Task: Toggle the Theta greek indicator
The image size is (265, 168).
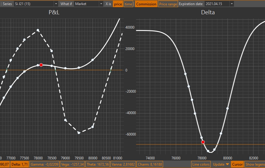Action: pyautogui.click(x=98, y=164)
